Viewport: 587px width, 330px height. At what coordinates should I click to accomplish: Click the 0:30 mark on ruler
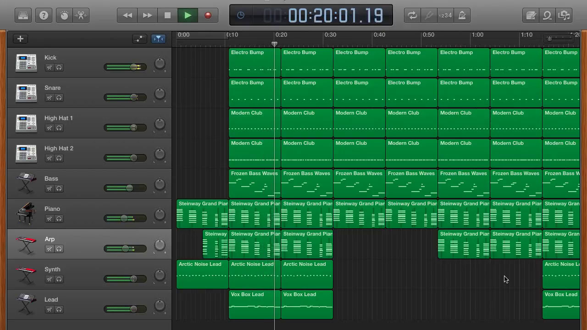330,35
